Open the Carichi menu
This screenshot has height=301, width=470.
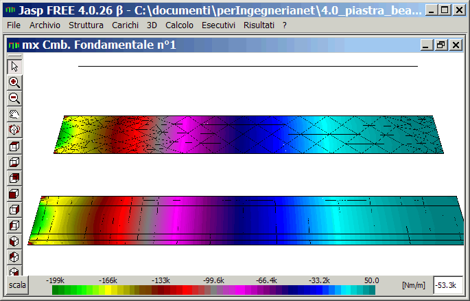(x=125, y=25)
